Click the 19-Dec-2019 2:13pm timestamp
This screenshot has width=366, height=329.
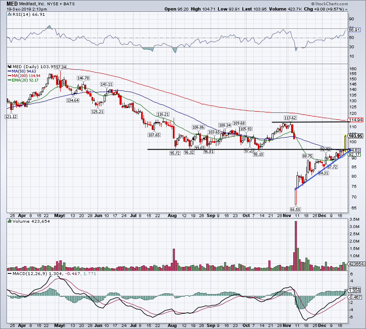[x=26, y=9]
